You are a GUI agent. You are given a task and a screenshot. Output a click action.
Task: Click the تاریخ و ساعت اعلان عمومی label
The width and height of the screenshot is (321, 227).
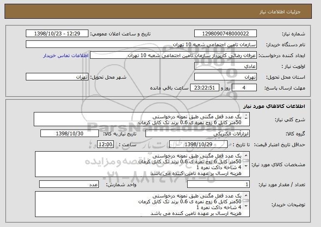click(120, 34)
